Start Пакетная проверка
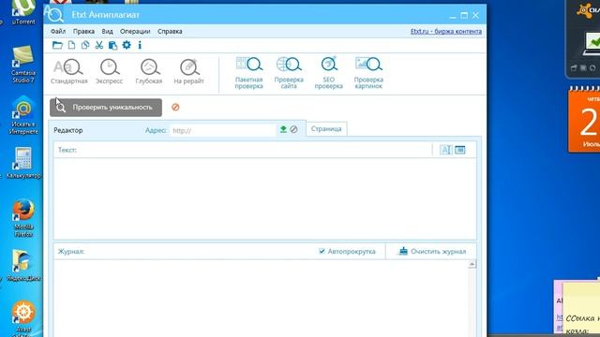The image size is (600, 337). [249, 73]
